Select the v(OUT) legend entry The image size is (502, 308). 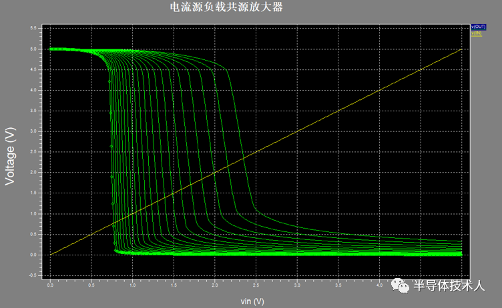point(479,27)
